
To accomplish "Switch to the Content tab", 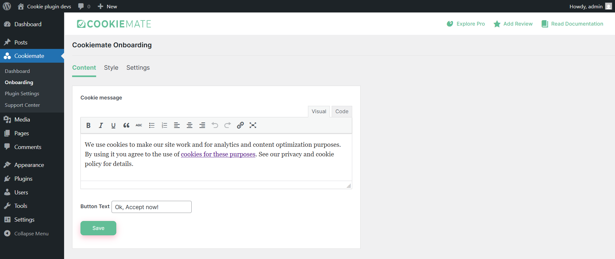I will (84, 68).
